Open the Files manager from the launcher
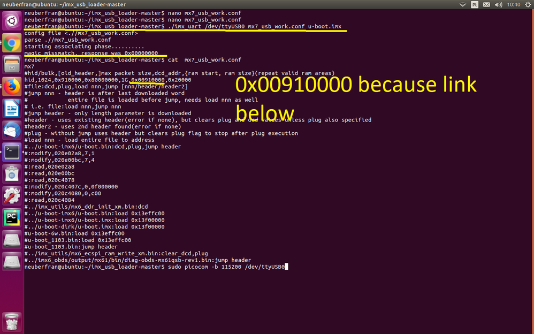Viewport: 534px width, 334px height. [x=12, y=64]
